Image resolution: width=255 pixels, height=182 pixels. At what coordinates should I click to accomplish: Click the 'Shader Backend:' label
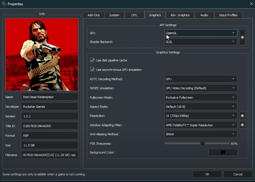tap(101, 42)
